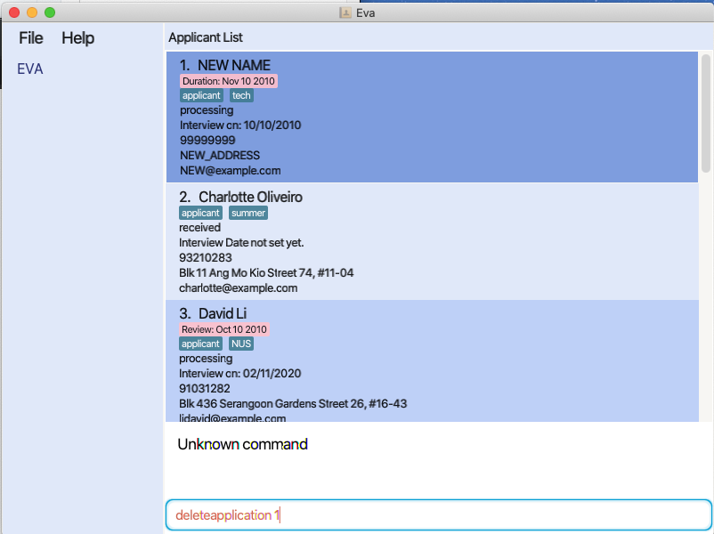The width and height of the screenshot is (714, 534).
Task: Click processing status under David Li
Action: coord(206,359)
